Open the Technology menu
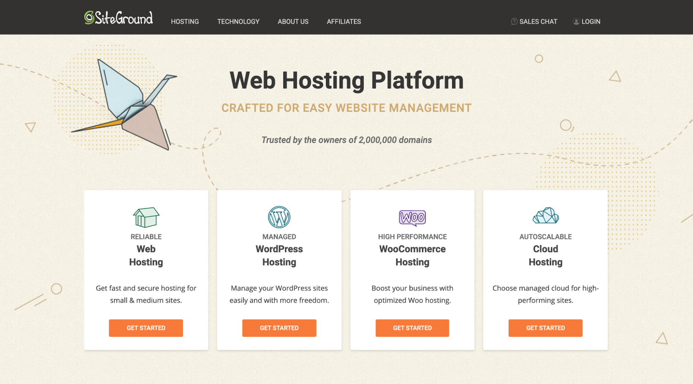 [238, 22]
